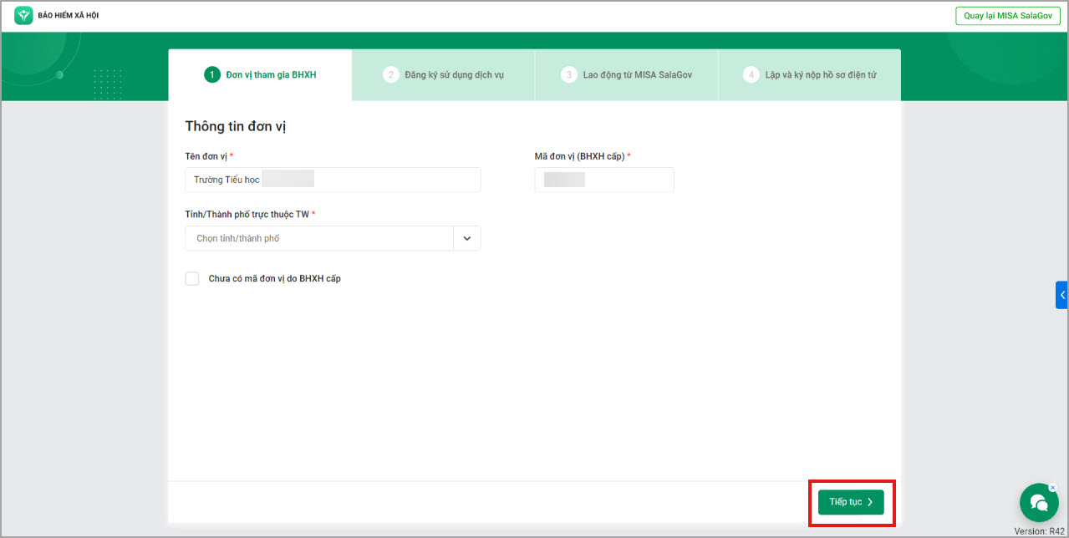Click the step 4 number circle
Screen dimensions: 1069x538
[x=751, y=75]
